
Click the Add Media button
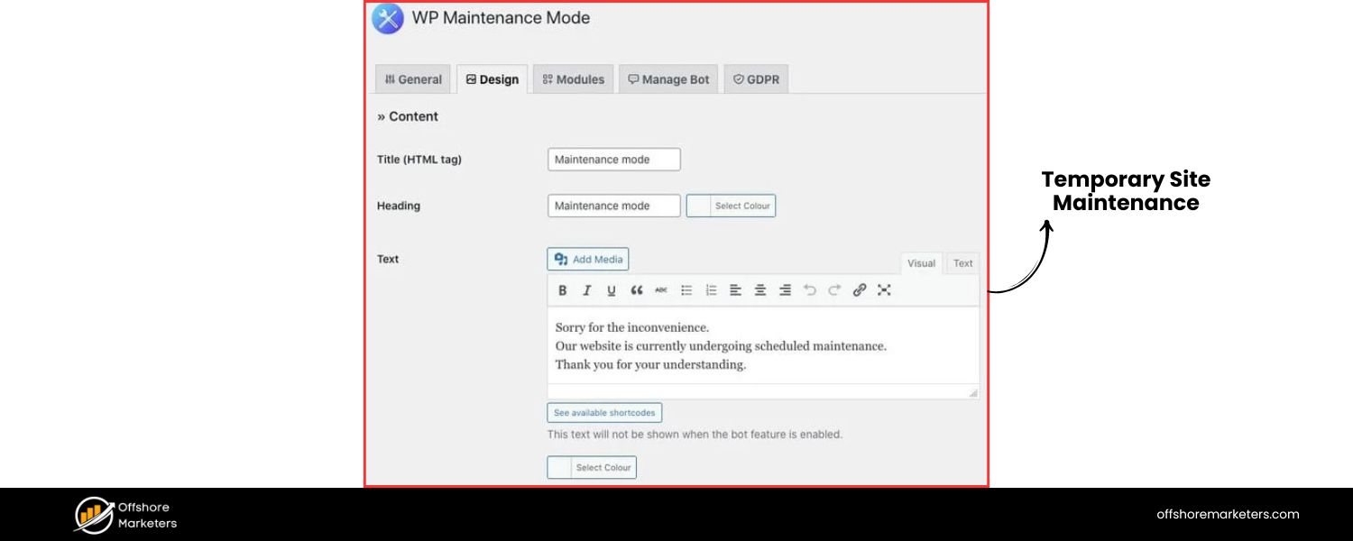tap(587, 259)
